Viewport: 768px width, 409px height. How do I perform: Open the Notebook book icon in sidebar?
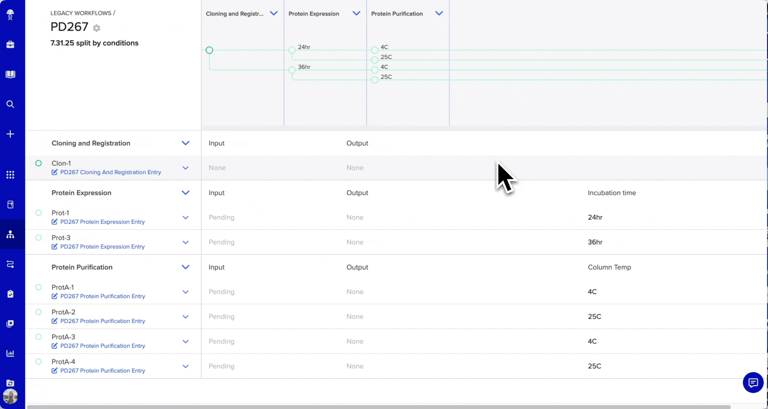(x=10, y=74)
